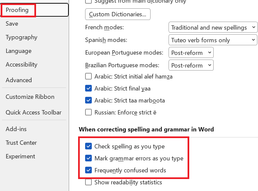Click the Custom Dictionaries button
This screenshot has height=191, width=258.
(x=117, y=14)
